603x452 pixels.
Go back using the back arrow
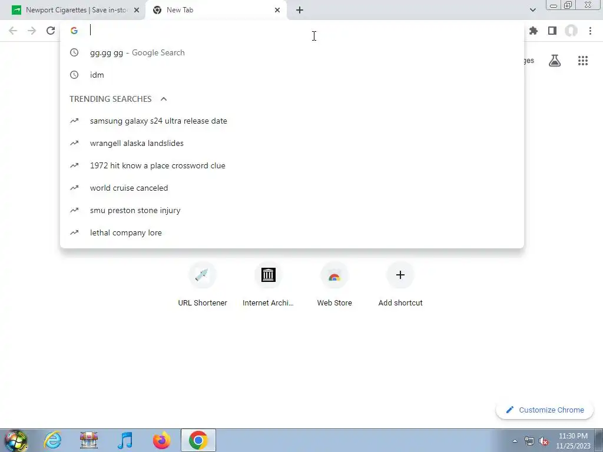[x=13, y=31]
